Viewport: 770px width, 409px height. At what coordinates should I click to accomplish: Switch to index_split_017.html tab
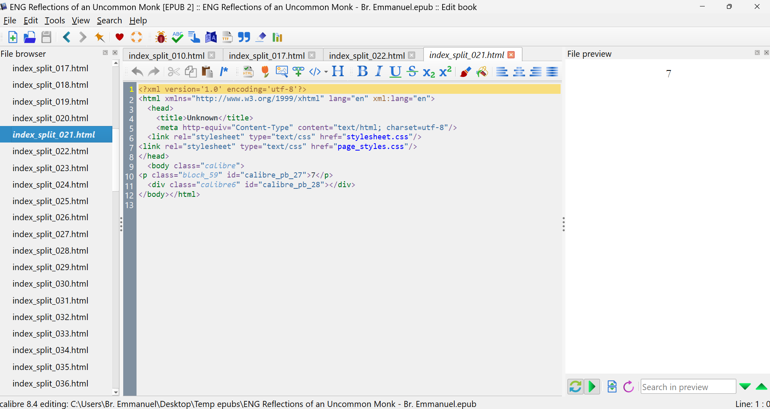pos(266,56)
